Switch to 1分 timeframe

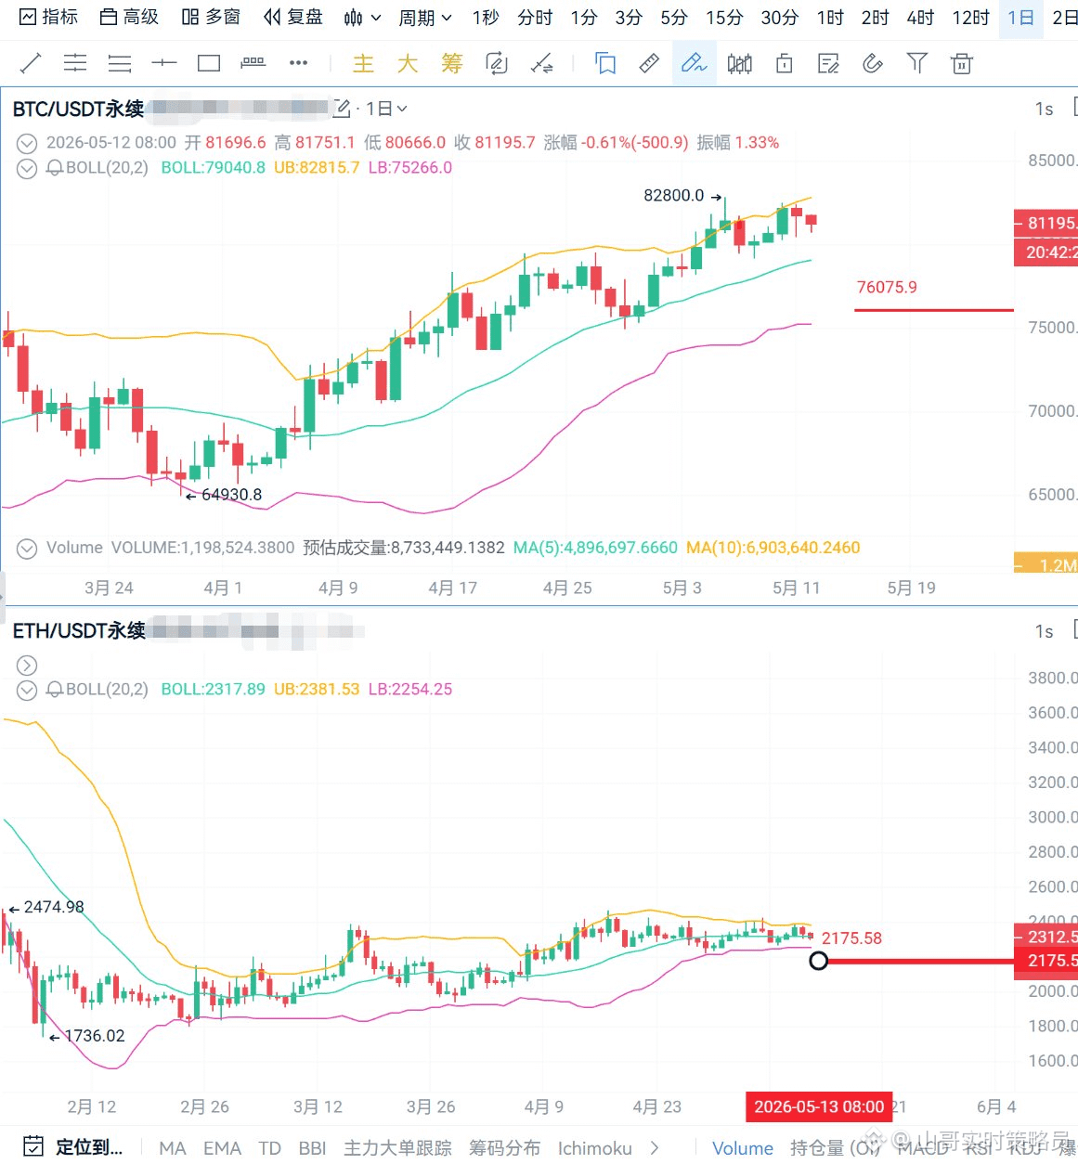pos(584,18)
